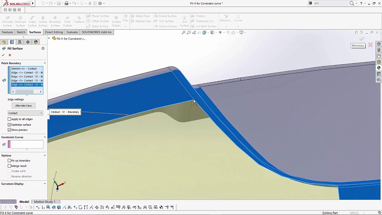Image resolution: width=382 pixels, height=215 pixels.
Task: Select the Model tab at bottom
Action: (24, 202)
